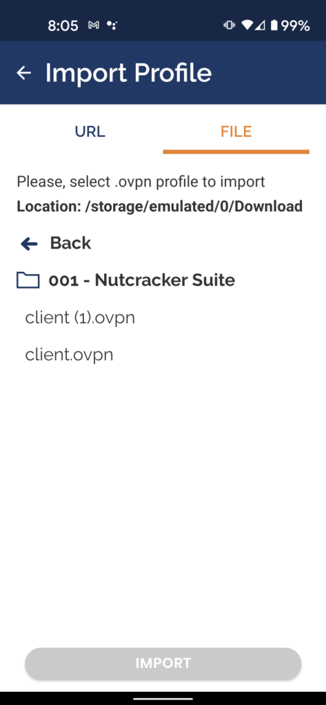Tap the vibrate mode icon
The image size is (326, 705).
pyautogui.click(x=230, y=25)
